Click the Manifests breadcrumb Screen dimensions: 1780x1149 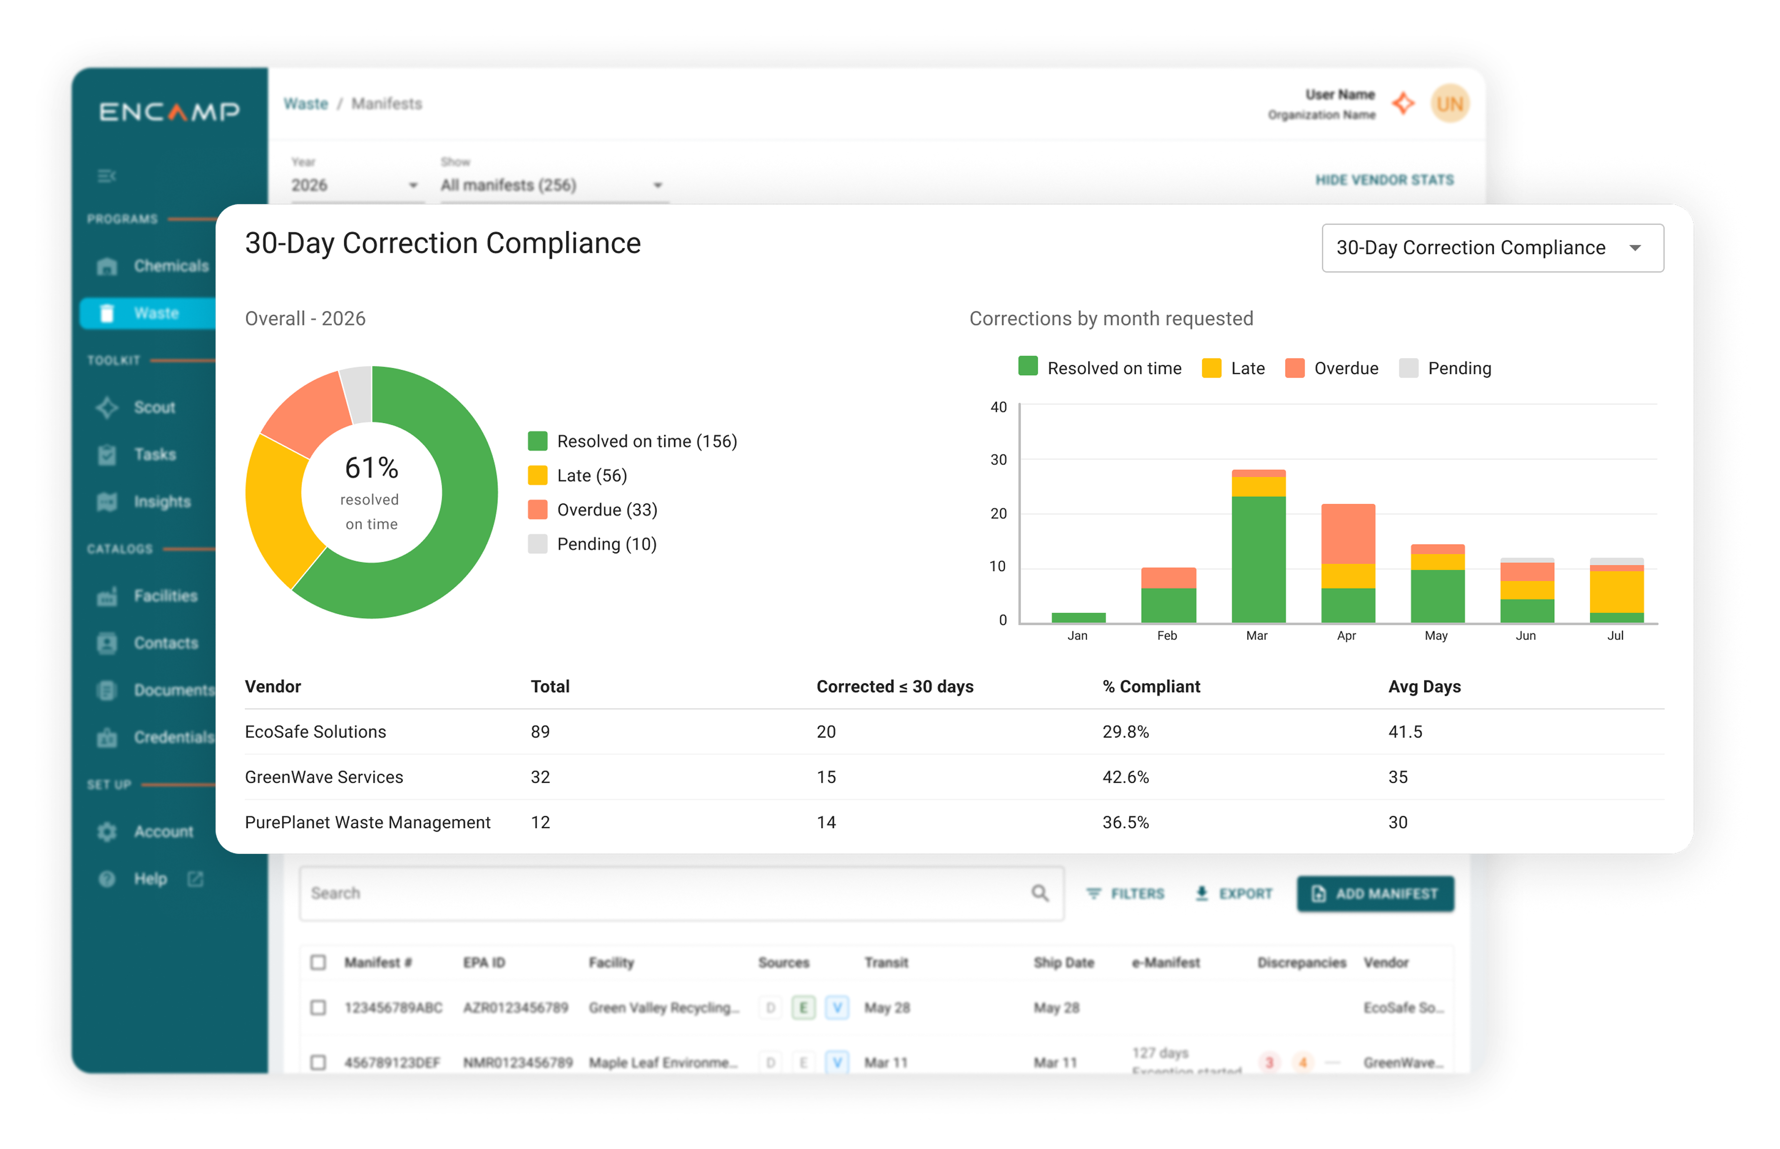(386, 104)
